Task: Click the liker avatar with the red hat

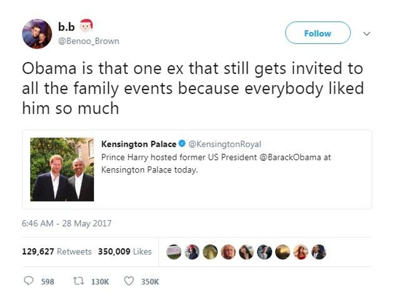Action: (x=192, y=252)
